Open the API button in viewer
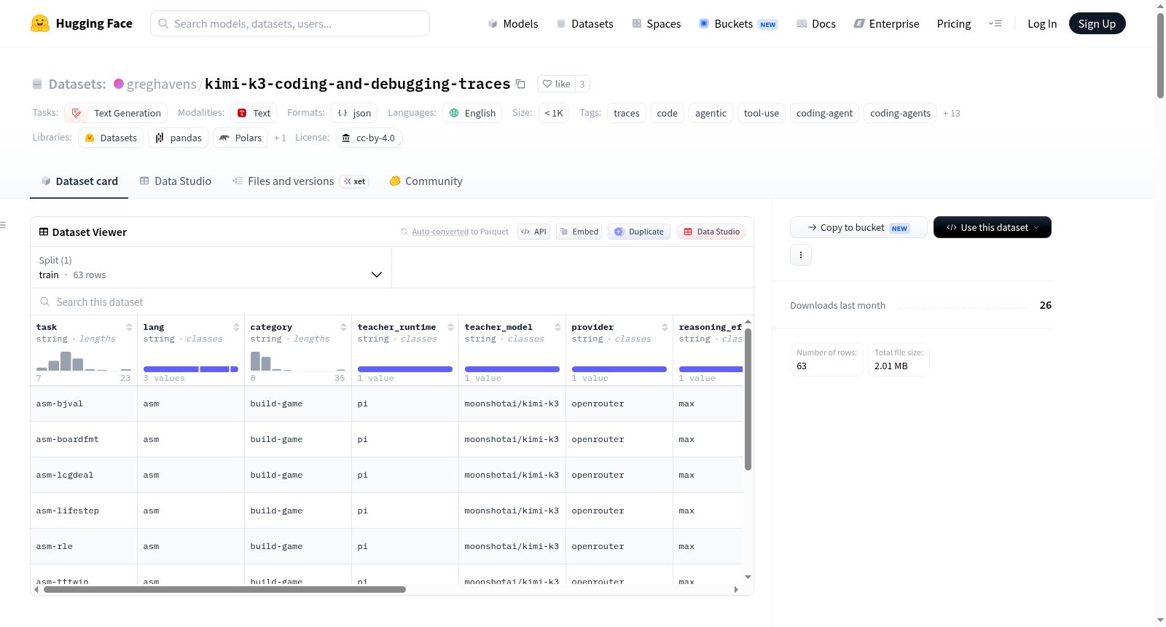The image size is (1166, 627). tap(533, 232)
